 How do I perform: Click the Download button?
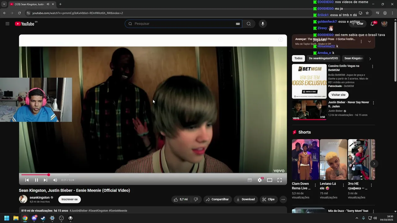coord(246,199)
